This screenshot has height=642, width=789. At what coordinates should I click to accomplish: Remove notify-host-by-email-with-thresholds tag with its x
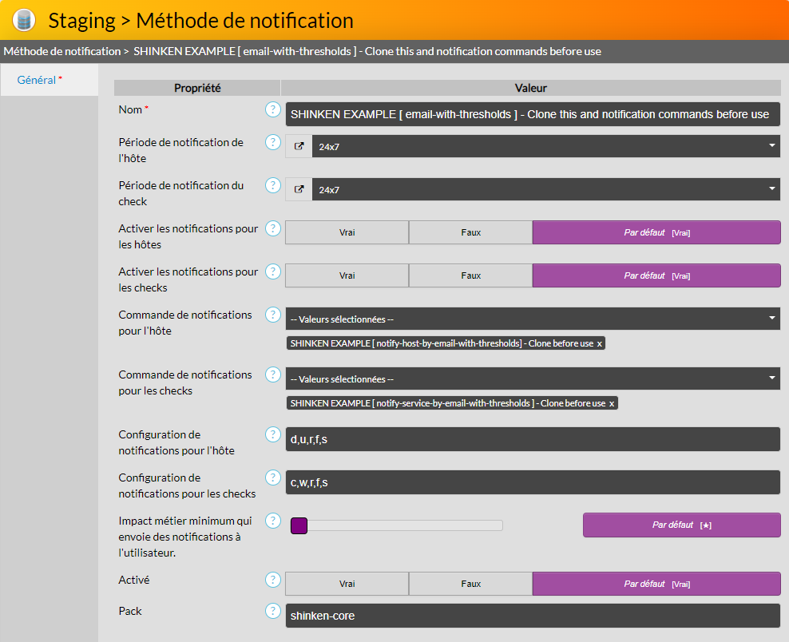[600, 343]
